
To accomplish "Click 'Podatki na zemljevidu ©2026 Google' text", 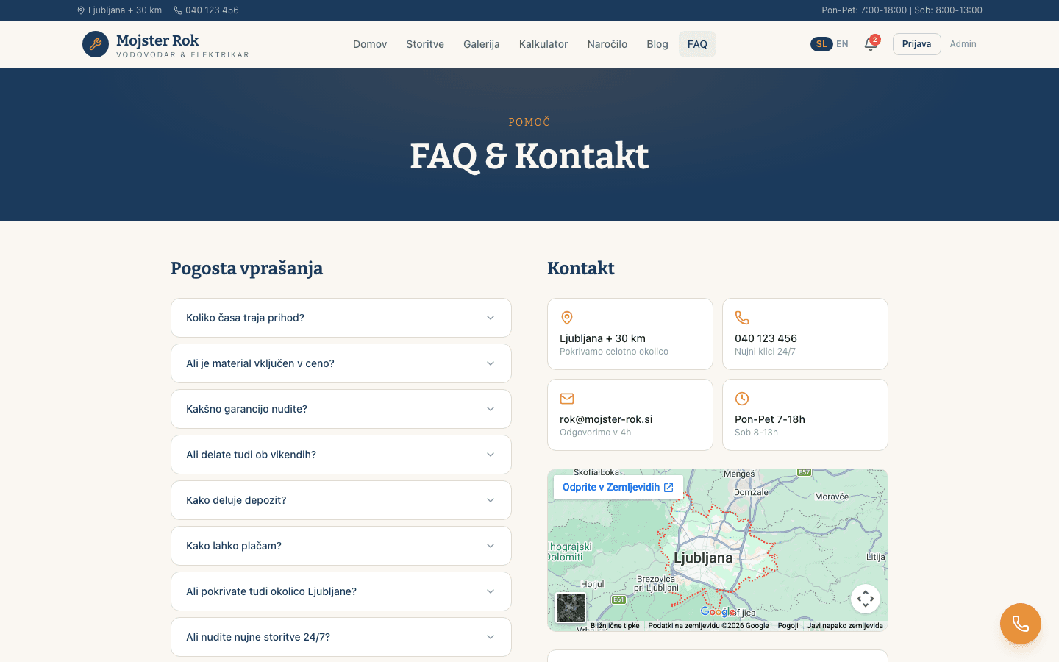I will 708,626.
